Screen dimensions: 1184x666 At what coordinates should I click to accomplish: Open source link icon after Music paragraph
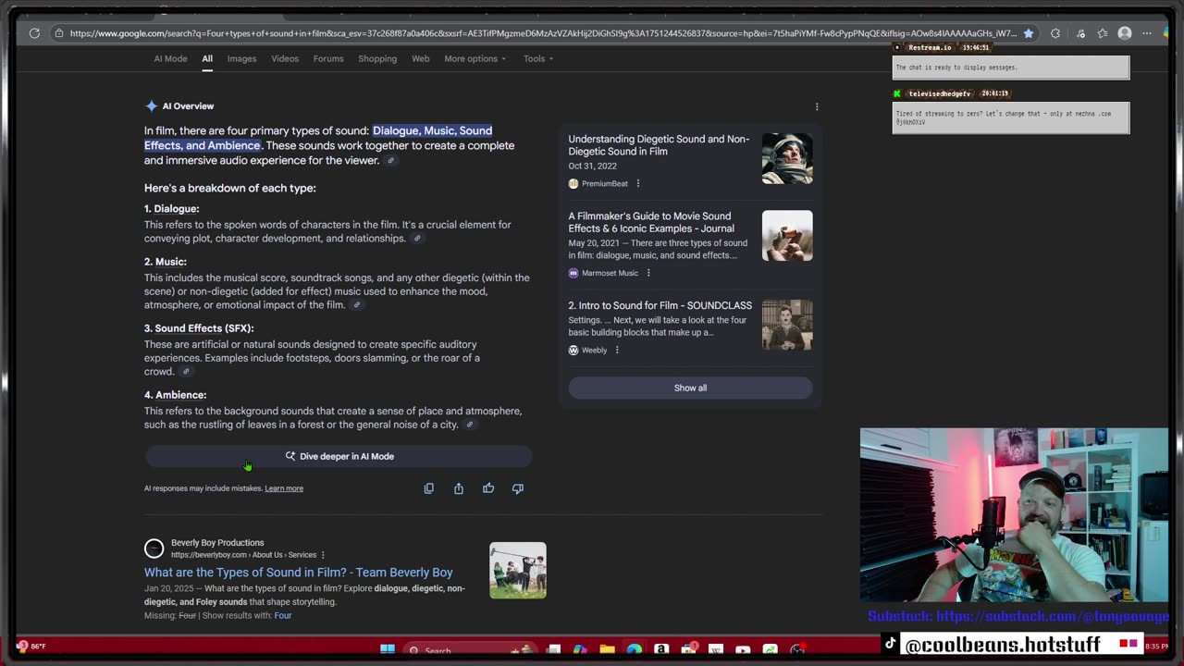tap(357, 305)
